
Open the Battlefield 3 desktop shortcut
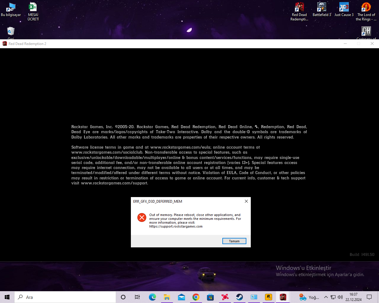click(322, 9)
